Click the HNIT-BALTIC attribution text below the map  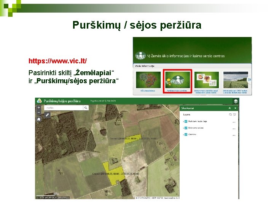point(158,198)
